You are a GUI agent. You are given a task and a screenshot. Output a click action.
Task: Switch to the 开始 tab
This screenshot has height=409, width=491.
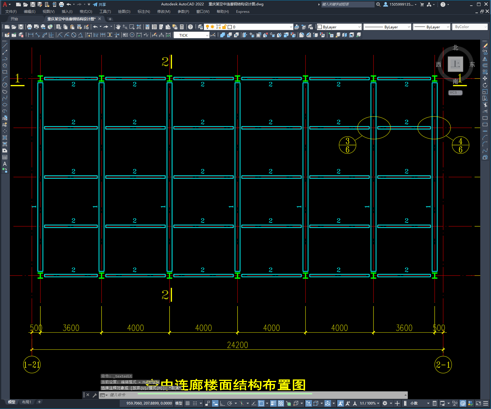pos(14,19)
